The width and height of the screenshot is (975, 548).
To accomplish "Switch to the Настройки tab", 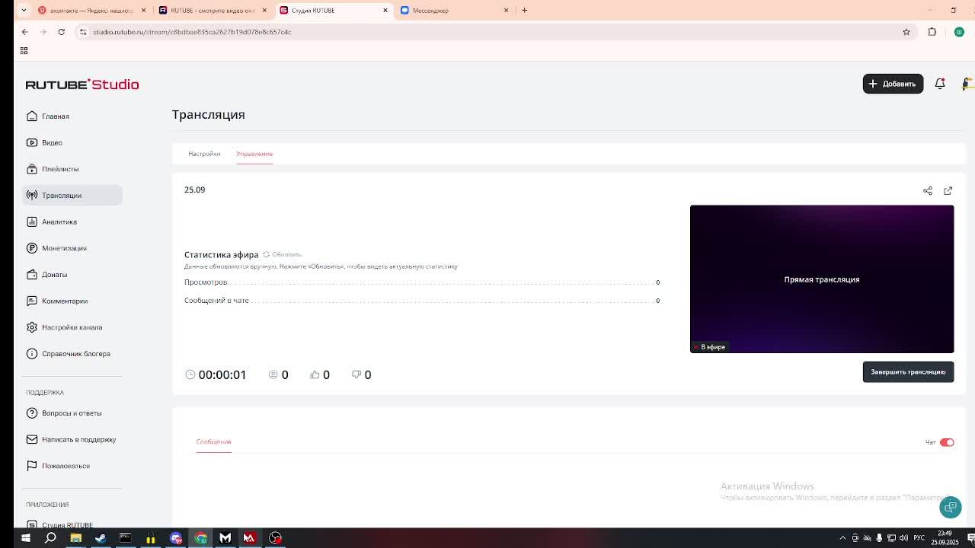I will pos(204,154).
